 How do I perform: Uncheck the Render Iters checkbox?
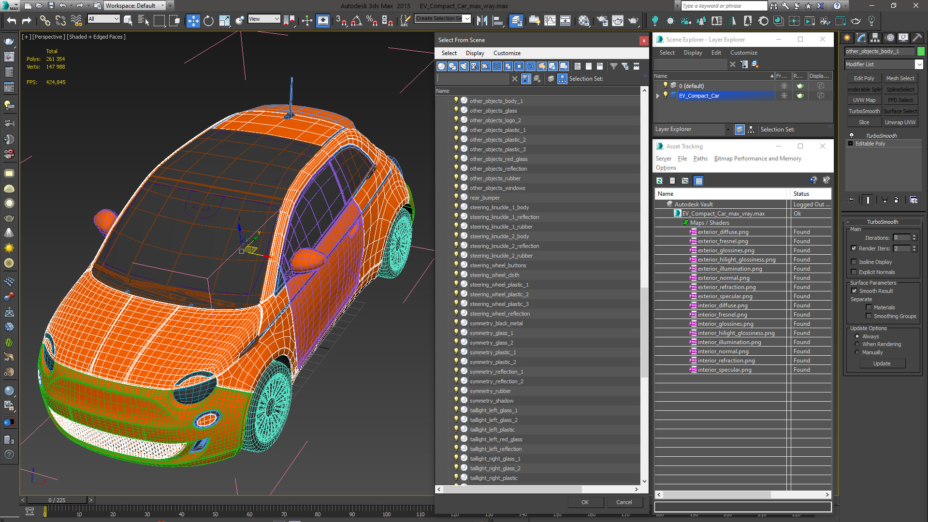[854, 248]
